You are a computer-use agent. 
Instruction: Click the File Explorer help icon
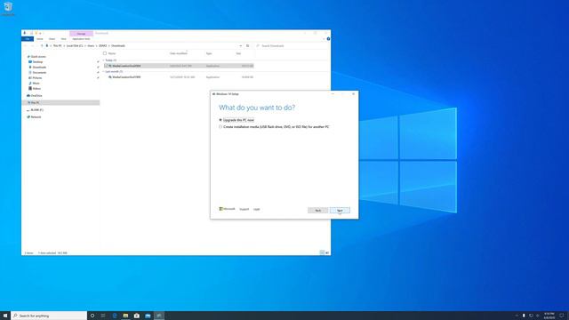click(x=328, y=39)
